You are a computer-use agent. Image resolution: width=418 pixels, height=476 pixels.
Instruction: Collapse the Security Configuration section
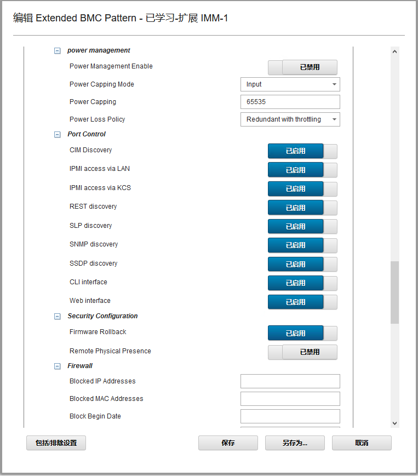(57, 316)
